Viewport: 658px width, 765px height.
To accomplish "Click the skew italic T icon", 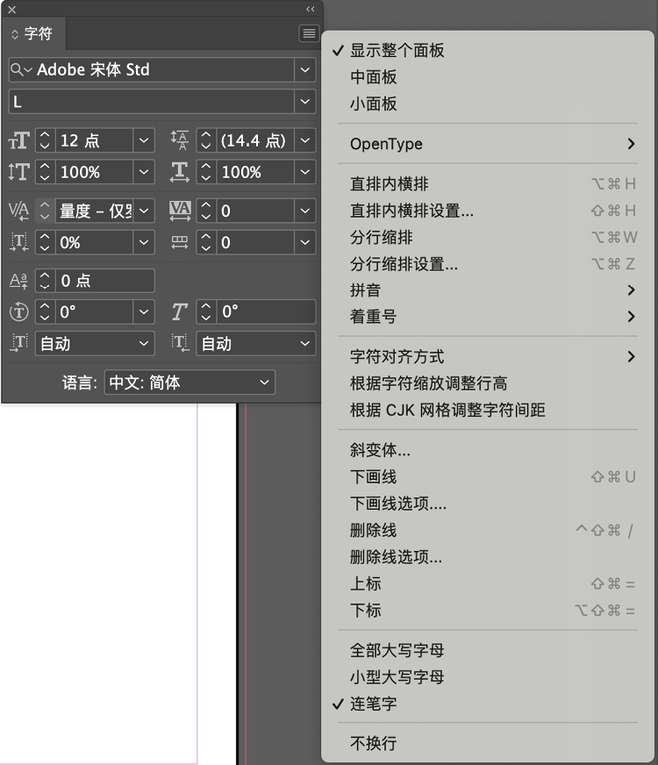I will pyautogui.click(x=179, y=312).
